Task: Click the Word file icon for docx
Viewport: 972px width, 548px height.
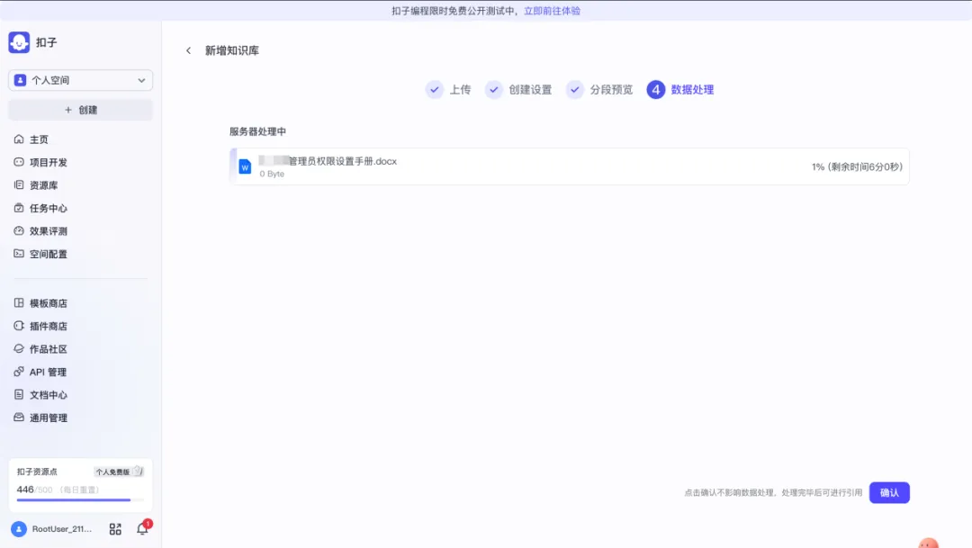Action: [245, 166]
